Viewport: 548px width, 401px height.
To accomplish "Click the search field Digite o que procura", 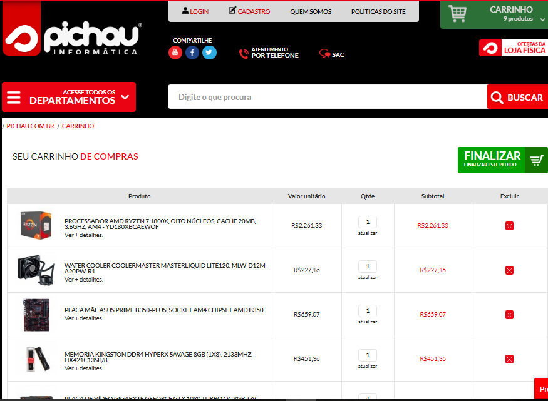I will (x=328, y=97).
